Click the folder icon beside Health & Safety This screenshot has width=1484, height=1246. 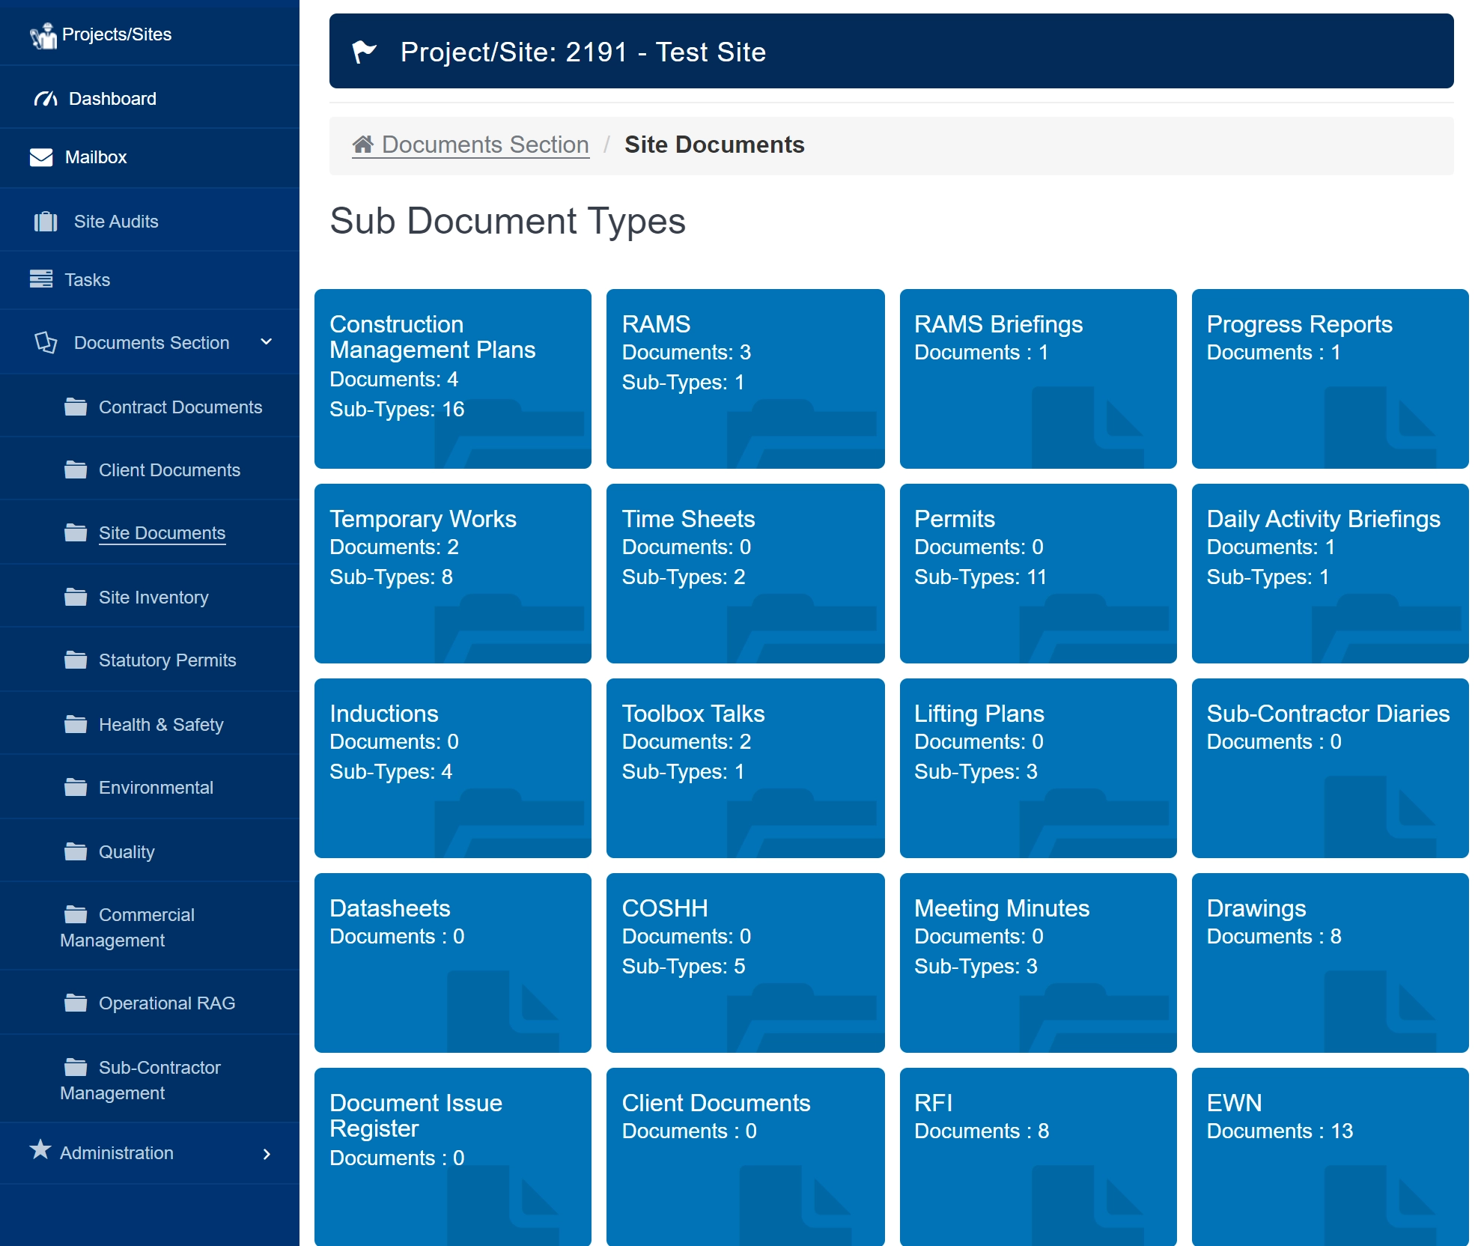[76, 724]
